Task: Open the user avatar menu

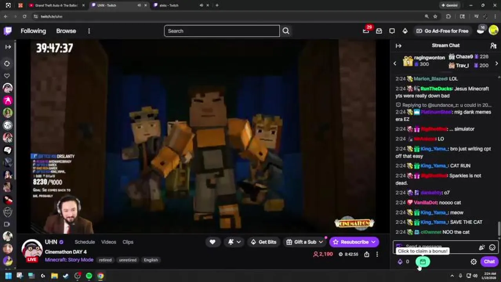Action: click(494, 31)
